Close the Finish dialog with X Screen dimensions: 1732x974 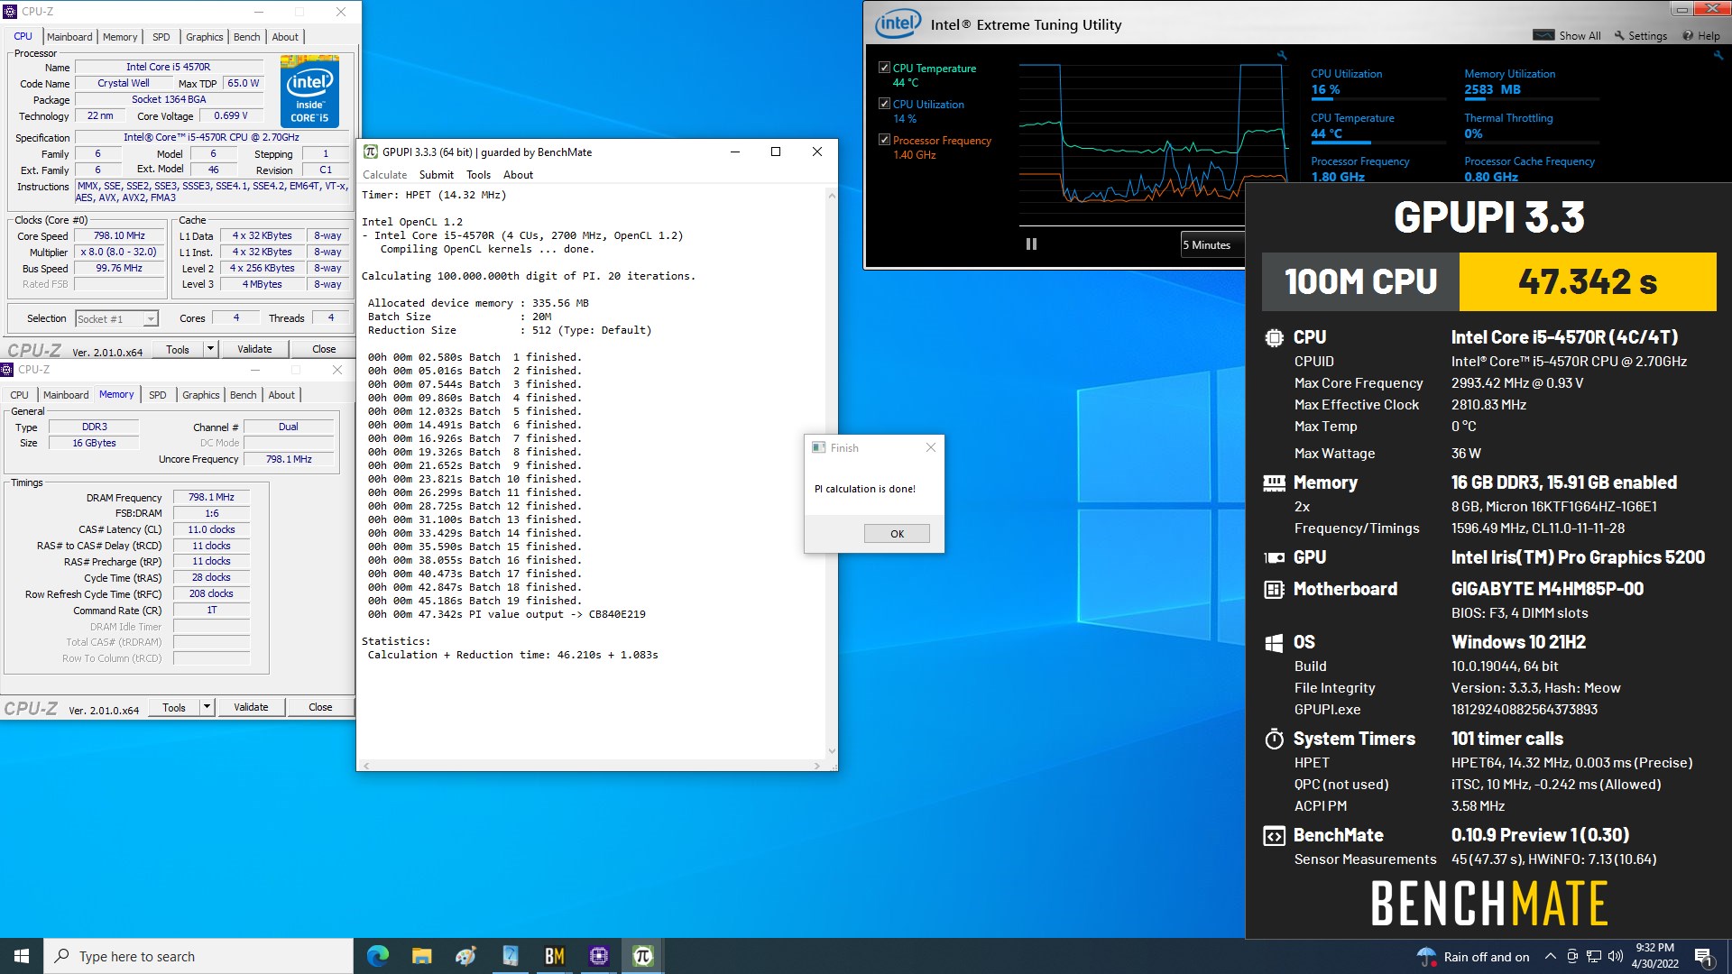pyautogui.click(x=931, y=447)
